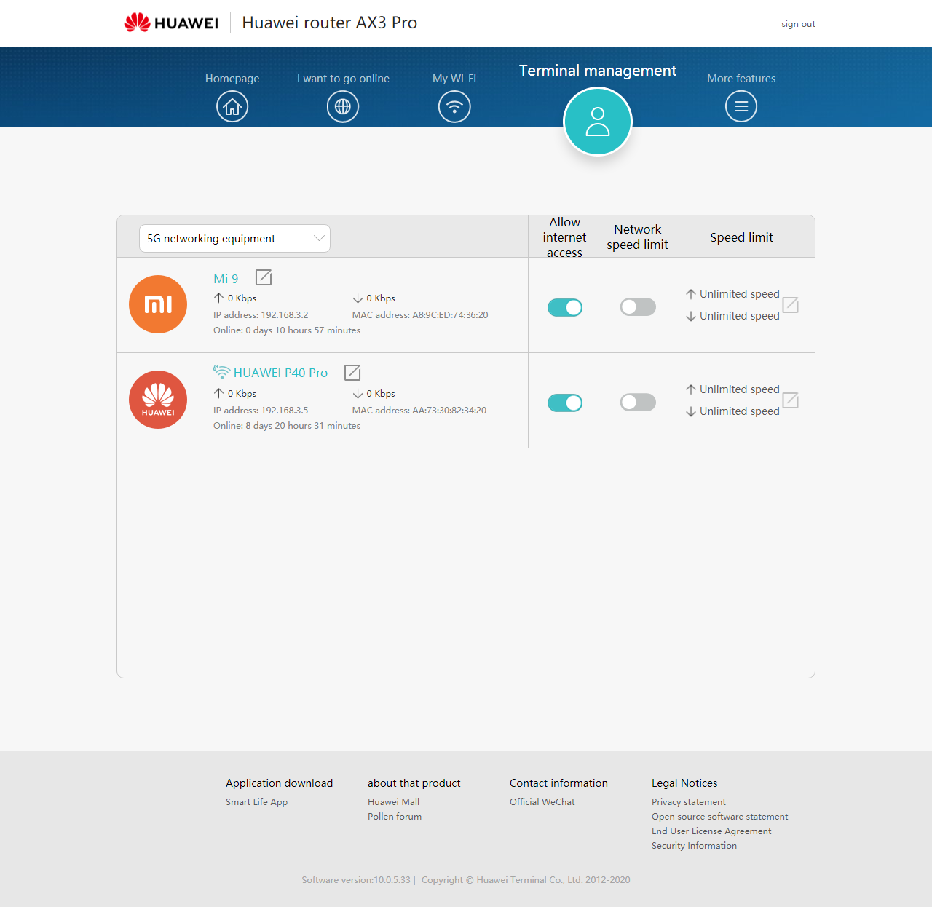This screenshot has width=932, height=907.
Task: Click Online 8 days 20 hours 31 minutes
Action: pos(287,426)
